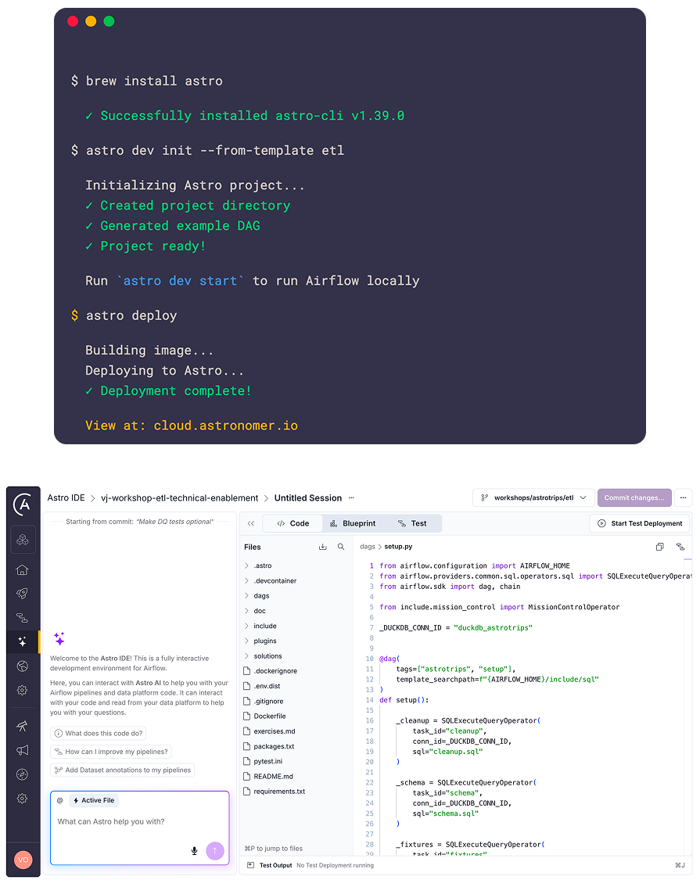Screen dimensions: 700x887
Task: Open the ellipsis menu beside Untitled Session
Action: point(351,497)
